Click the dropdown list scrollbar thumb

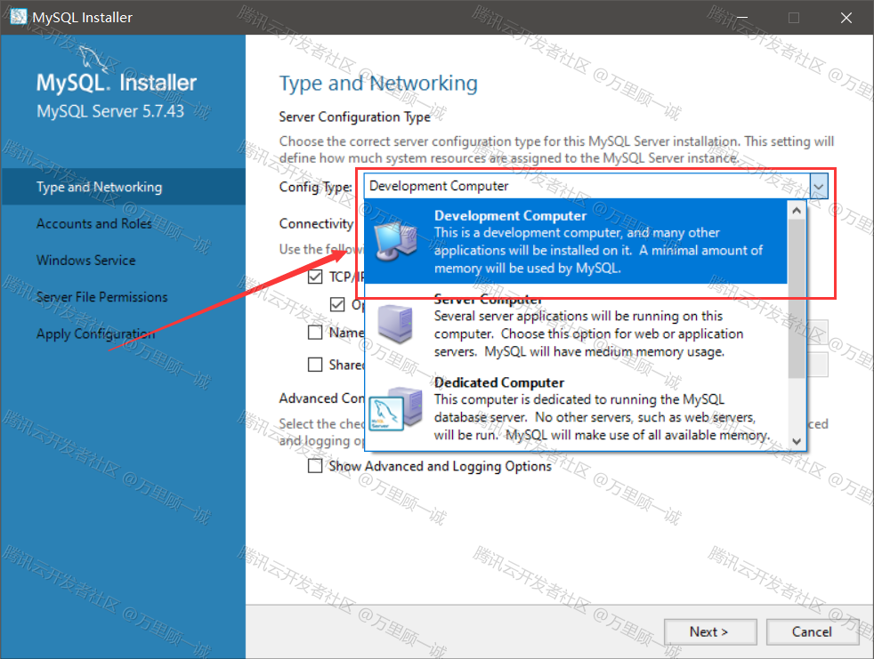click(797, 299)
